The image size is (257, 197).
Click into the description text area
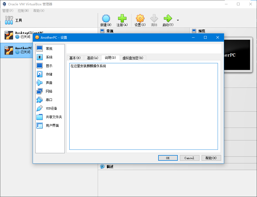pos(143,106)
